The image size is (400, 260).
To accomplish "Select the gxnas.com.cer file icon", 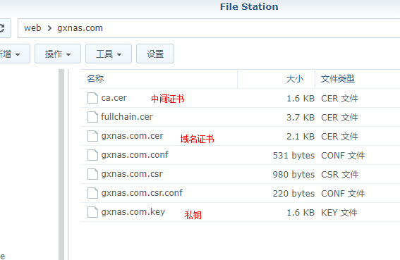I will click(x=92, y=136).
